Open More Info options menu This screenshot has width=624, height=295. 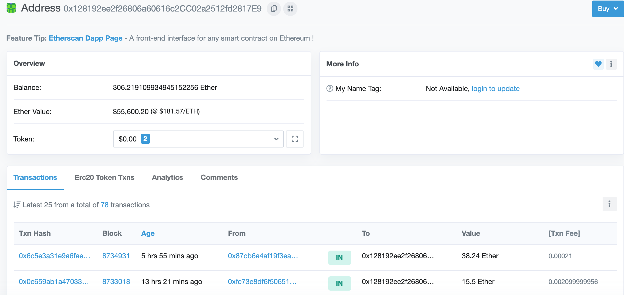coord(611,64)
